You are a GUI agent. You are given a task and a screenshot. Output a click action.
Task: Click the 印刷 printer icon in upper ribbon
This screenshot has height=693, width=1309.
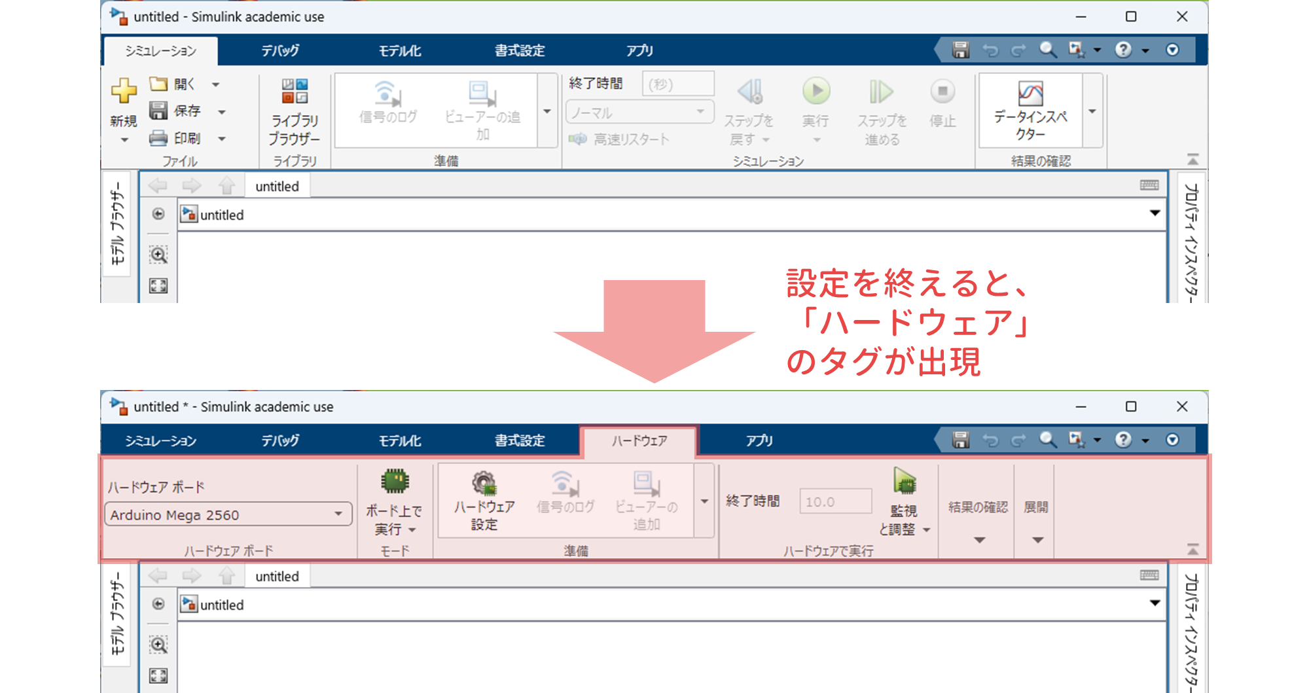click(158, 138)
